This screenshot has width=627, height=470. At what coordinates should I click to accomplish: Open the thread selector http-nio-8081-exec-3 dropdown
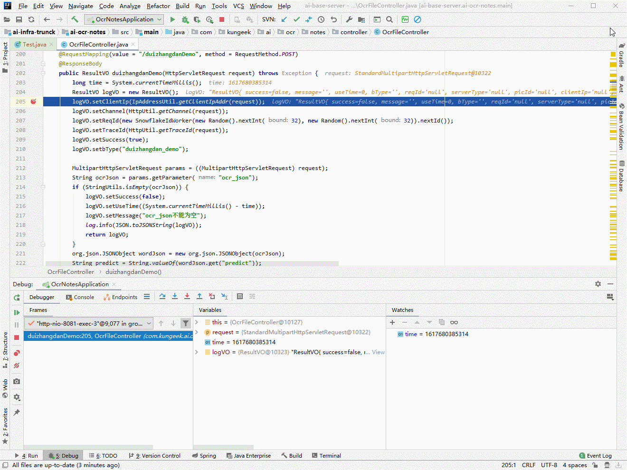(x=89, y=323)
